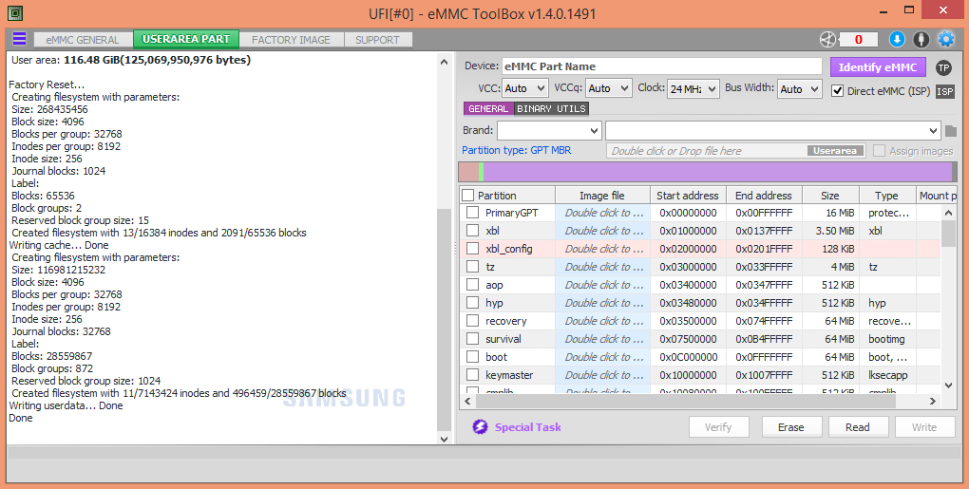This screenshot has width=969, height=489.
Task: Check the xbl_config partition checkbox
Action: click(473, 248)
